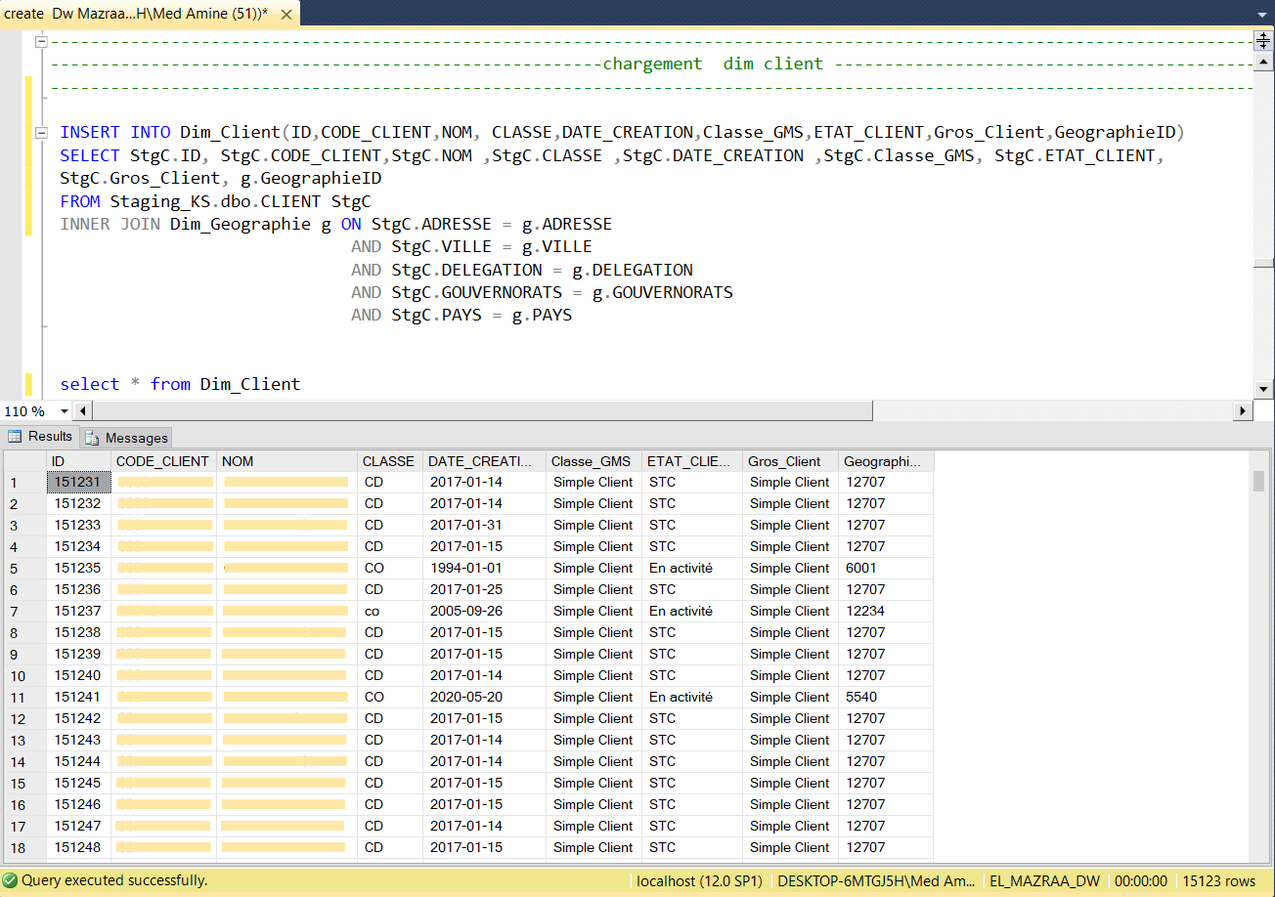Click the ID column header

[x=78, y=461]
